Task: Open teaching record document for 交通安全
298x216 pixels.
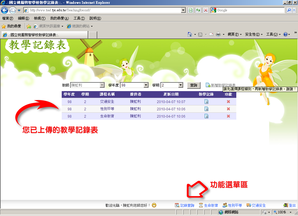Action: (x=206, y=102)
